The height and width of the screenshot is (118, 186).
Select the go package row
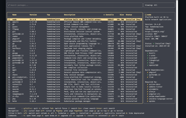click(75, 44)
